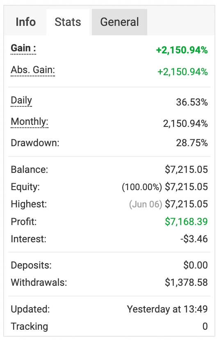Click the Gain label
Viewport: 219px width, 340px height.
coord(23,48)
